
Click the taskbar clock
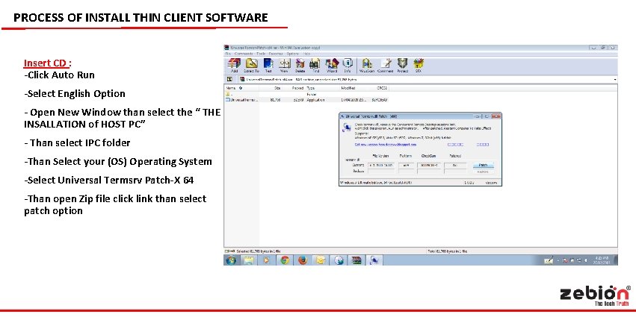pos(601,260)
